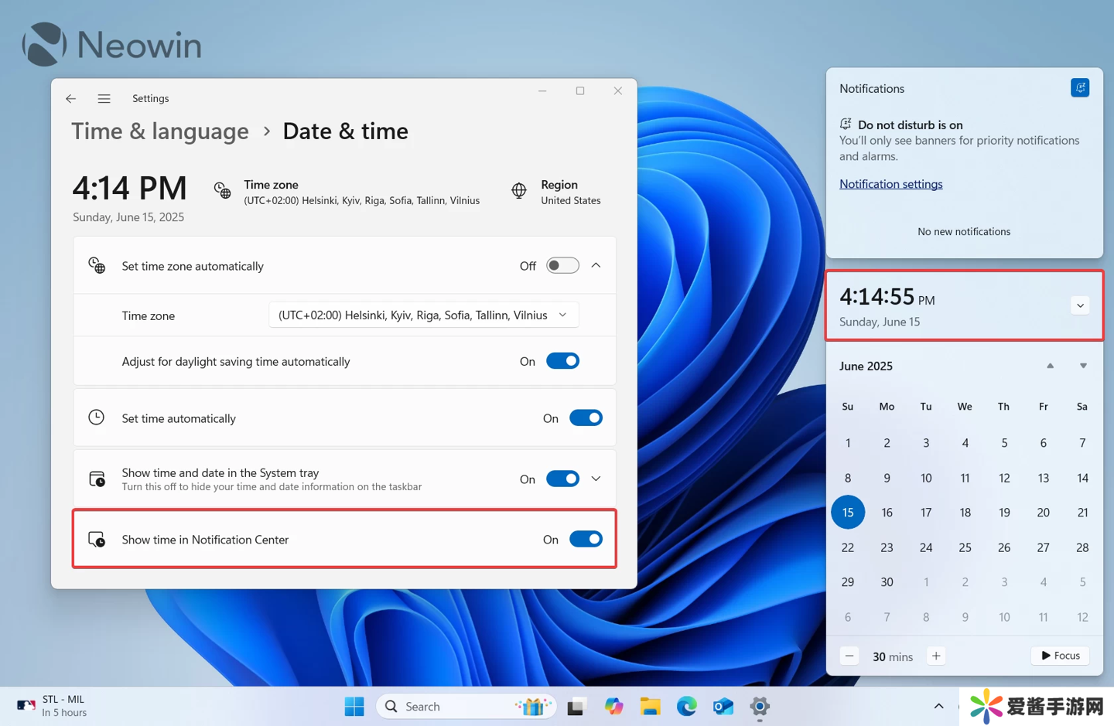This screenshot has width=1114, height=726.
Task: Open Notification settings link
Action: pyautogui.click(x=890, y=184)
